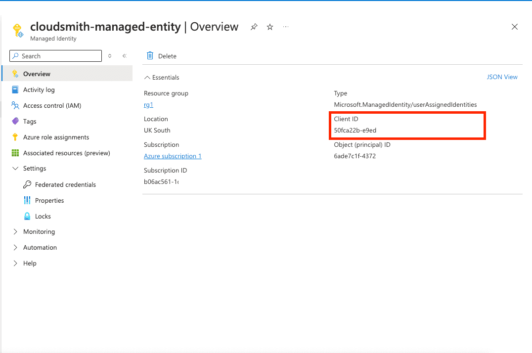The image size is (532, 353).
Task: Collapse the Essentials section
Action: [147, 78]
